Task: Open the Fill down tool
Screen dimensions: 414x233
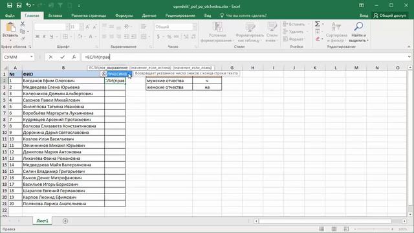Action: pyautogui.click(x=318, y=32)
